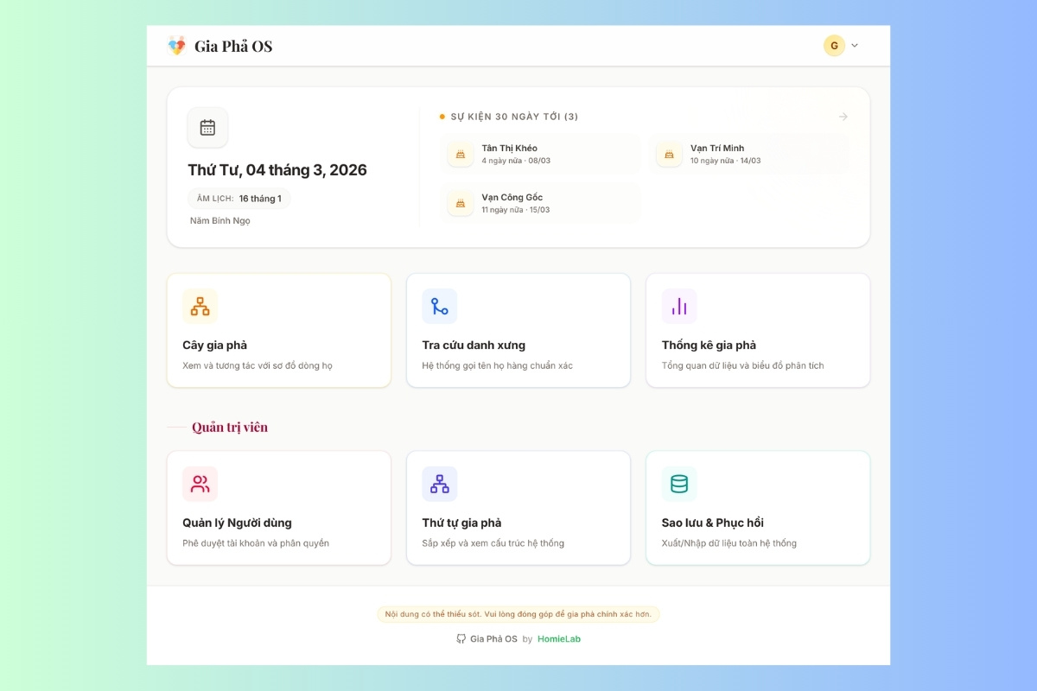Click the date Thứ Tư, 04 tháng 3, 2026
The image size is (1037, 691).
(277, 170)
